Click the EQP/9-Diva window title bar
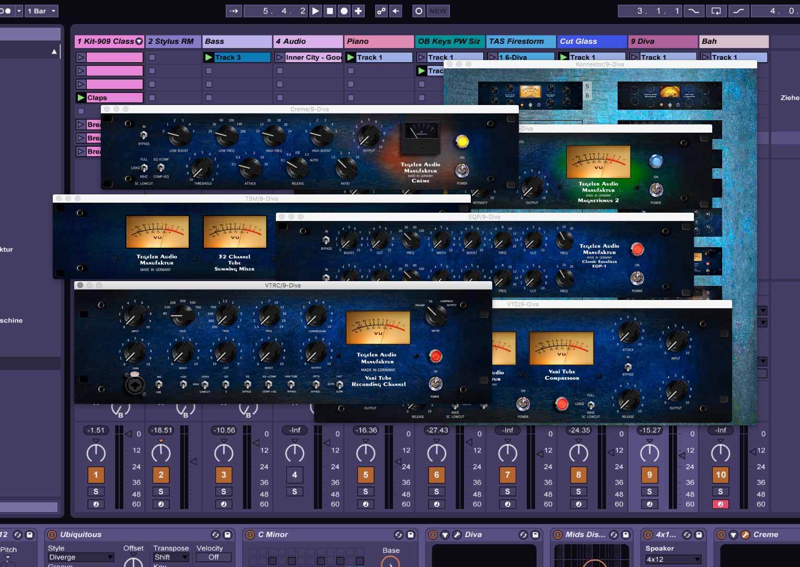 coord(484,216)
